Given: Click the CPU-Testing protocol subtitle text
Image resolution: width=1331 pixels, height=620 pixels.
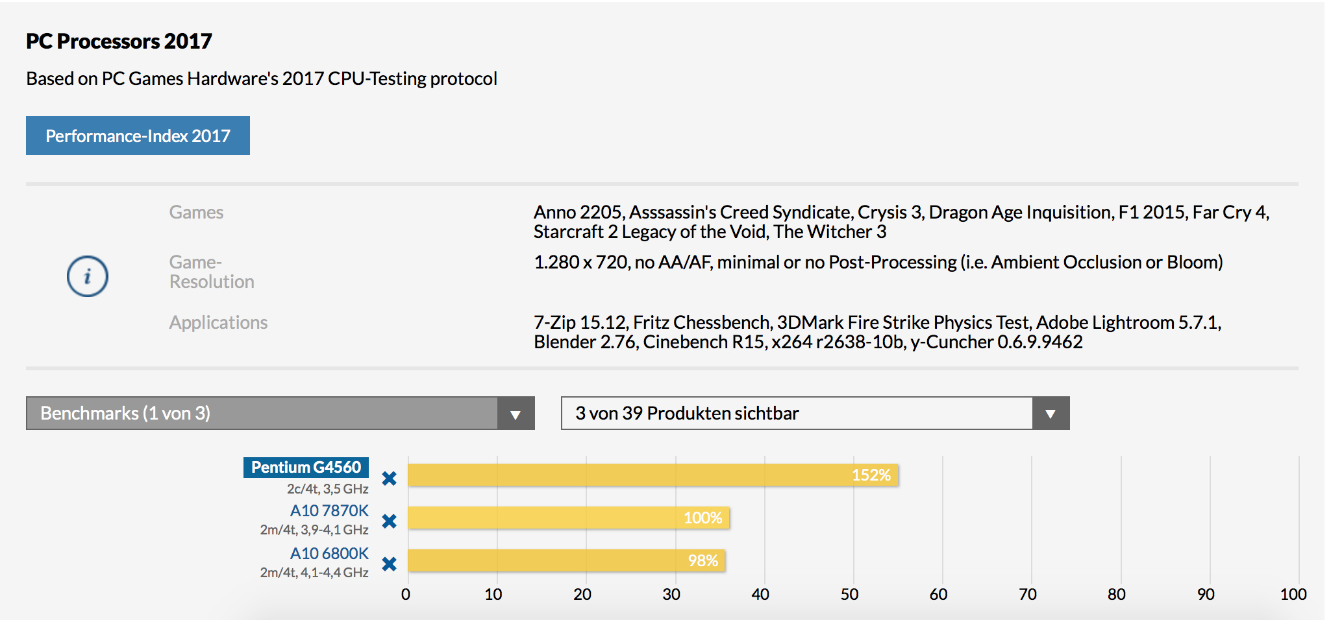Looking at the screenshot, I should point(262,78).
